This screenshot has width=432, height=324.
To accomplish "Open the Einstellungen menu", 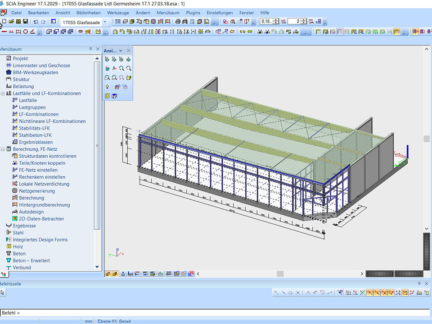I will [x=220, y=13].
